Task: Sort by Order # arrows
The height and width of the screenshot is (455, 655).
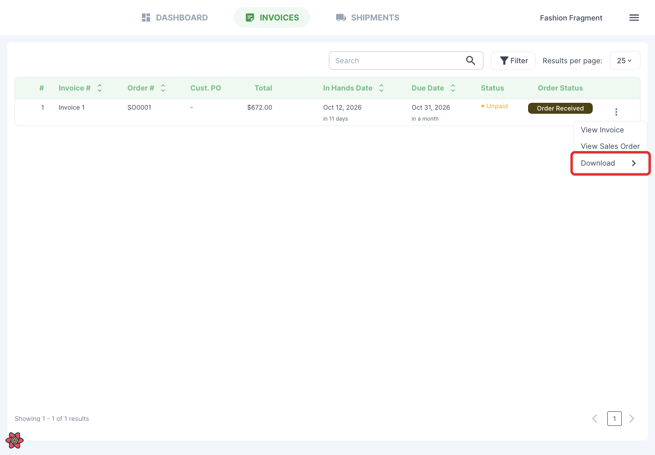Action: (163, 88)
